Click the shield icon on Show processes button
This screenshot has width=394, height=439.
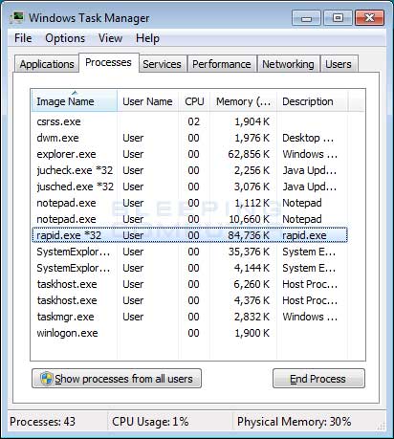coord(46,379)
